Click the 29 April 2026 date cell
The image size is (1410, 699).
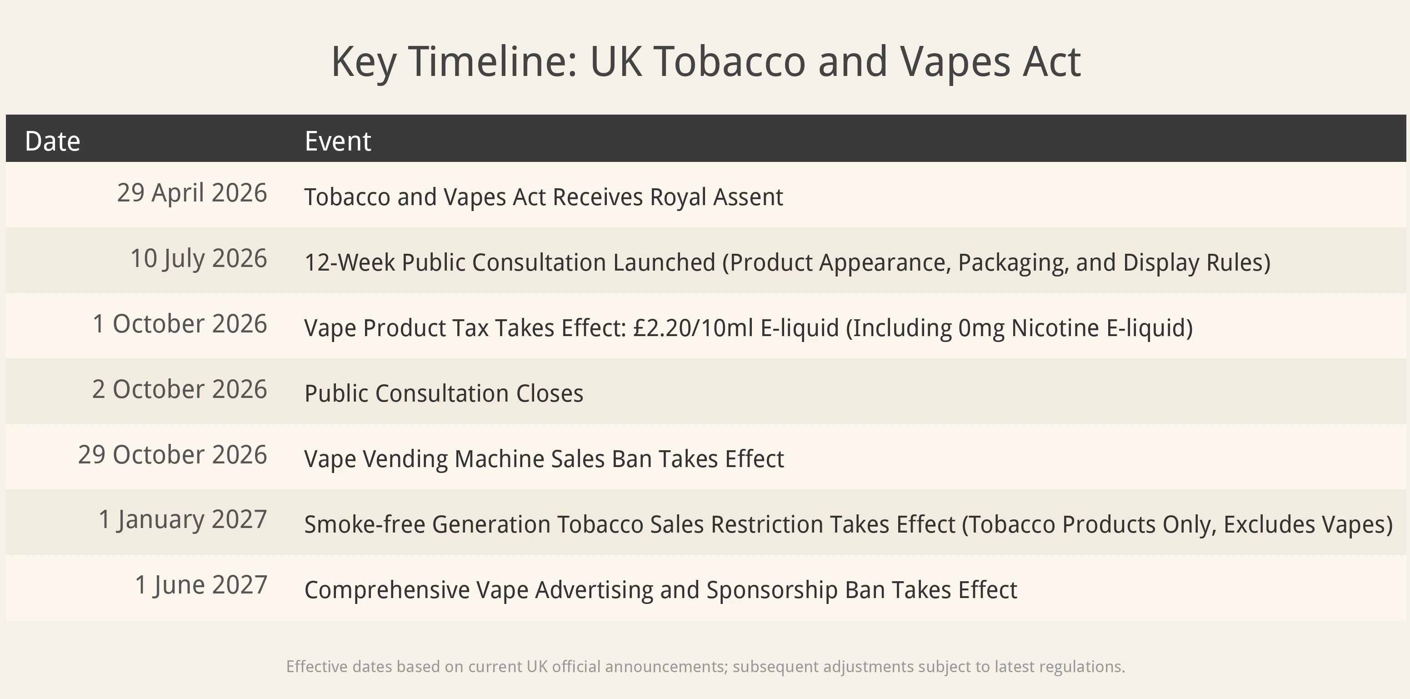point(191,193)
